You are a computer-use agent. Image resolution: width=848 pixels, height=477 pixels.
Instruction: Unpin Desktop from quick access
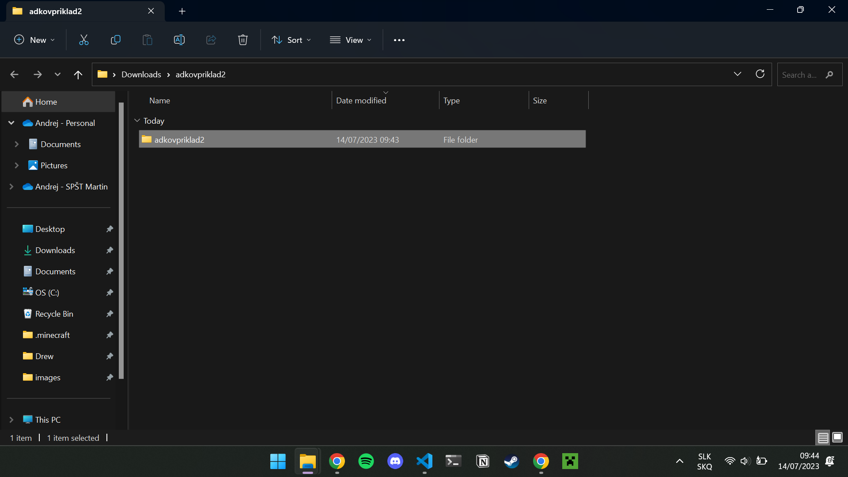[110, 229]
